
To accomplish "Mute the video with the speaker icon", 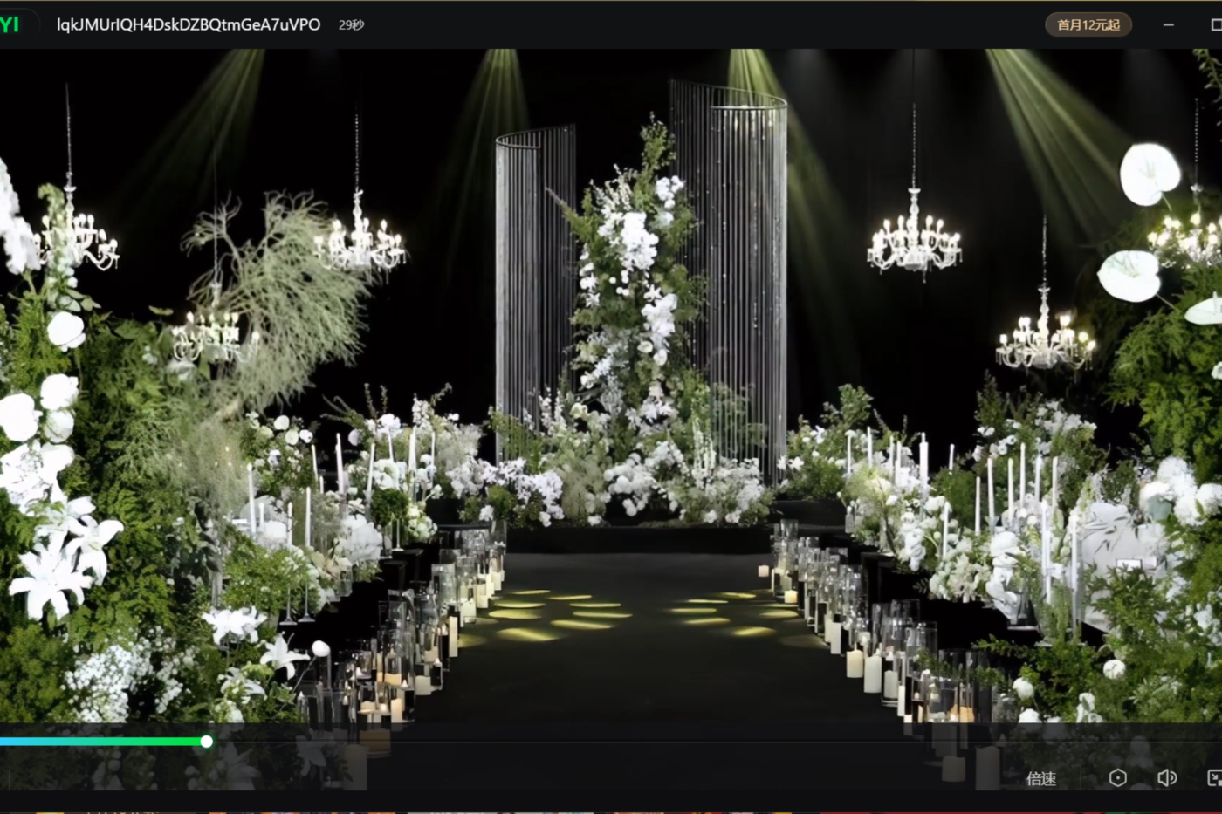I will click(x=1166, y=777).
